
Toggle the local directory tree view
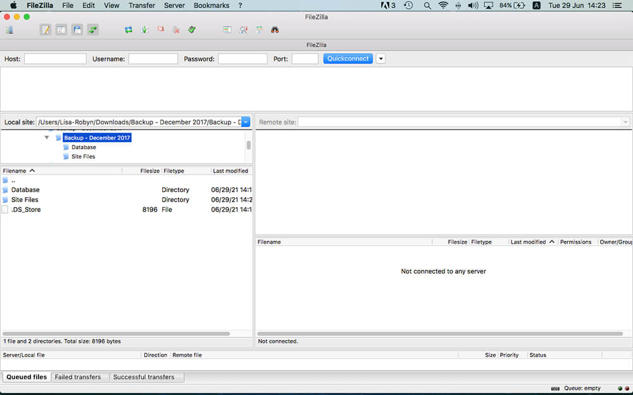pyautogui.click(x=61, y=30)
